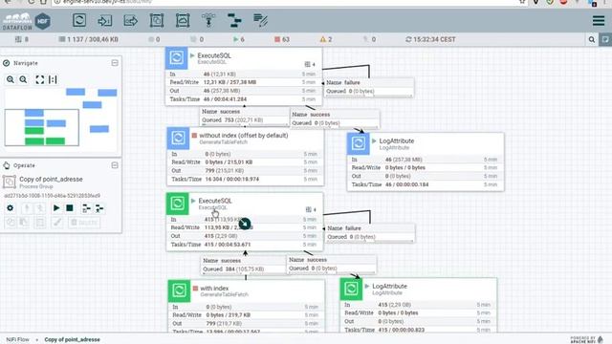This screenshot has width=612, height=344.
Task: Disable button in the Operate panel
Action: pos(40,208)
